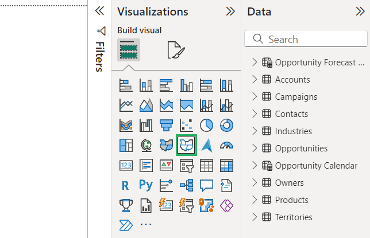370x238 pixels.
Task: Insert the Q&A visual
Action: coord(207,185)
